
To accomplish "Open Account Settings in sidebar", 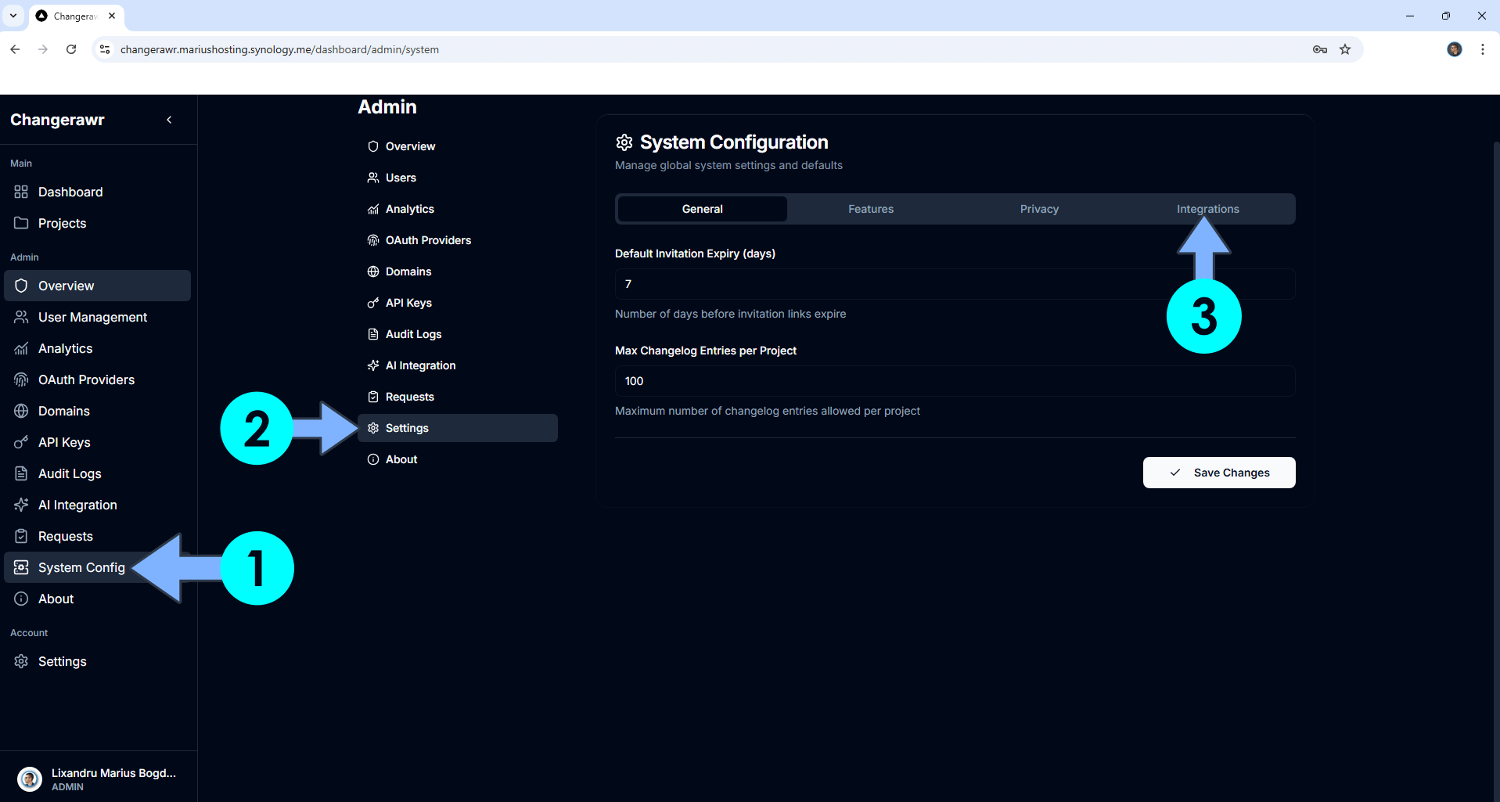I will point(97,661).
